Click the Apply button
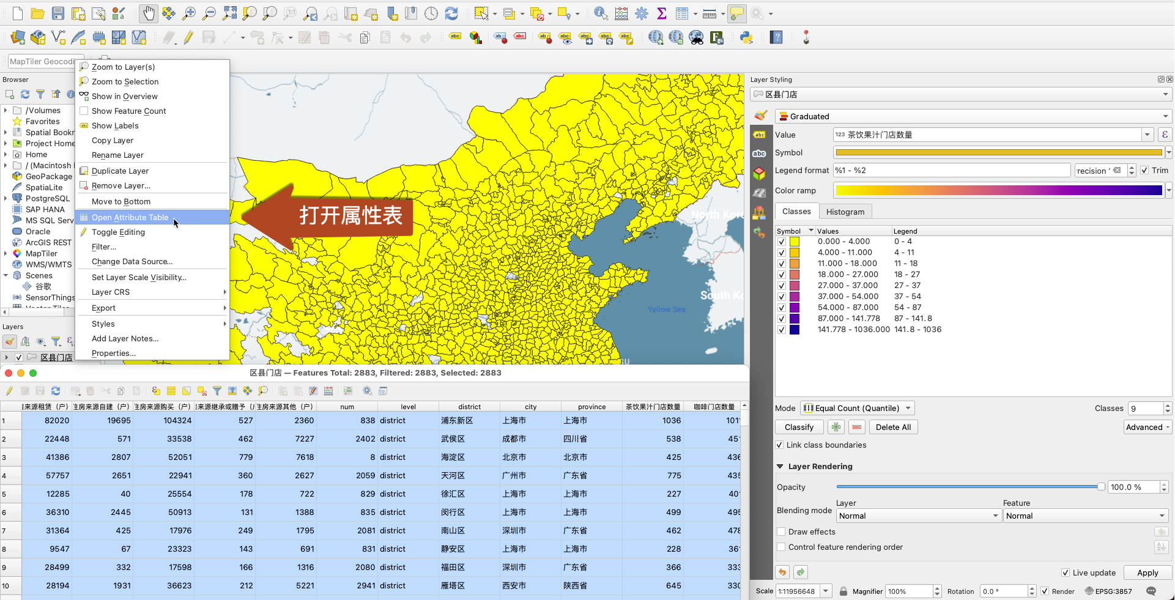 pyautogui.click(x=1147, y=573)
